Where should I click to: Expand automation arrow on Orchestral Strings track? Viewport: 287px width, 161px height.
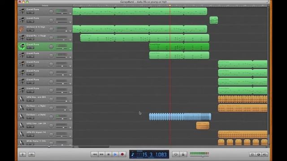(x=70, y=31)
